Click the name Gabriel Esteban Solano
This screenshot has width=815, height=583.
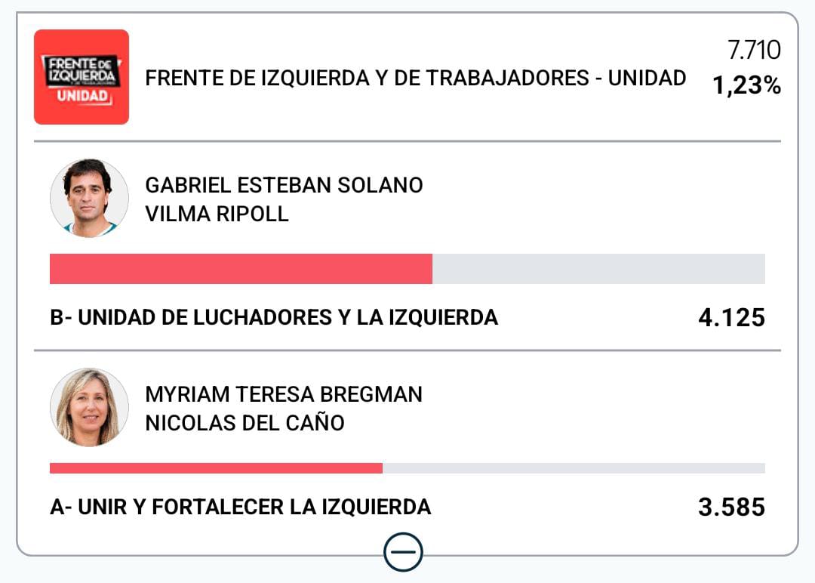click(x=284, y=186)
